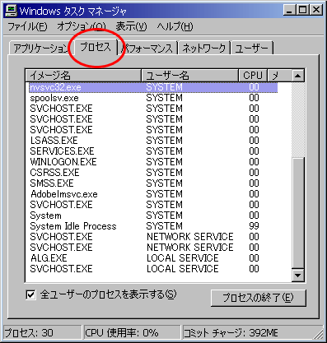The image size is (327, 343).
Task: Click the プロセスの終了(E) button
Action: [x=258, y=298]
